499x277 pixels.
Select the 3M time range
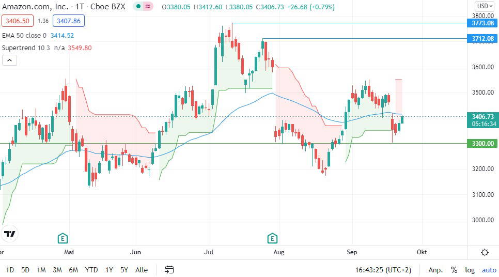(57, 270)
